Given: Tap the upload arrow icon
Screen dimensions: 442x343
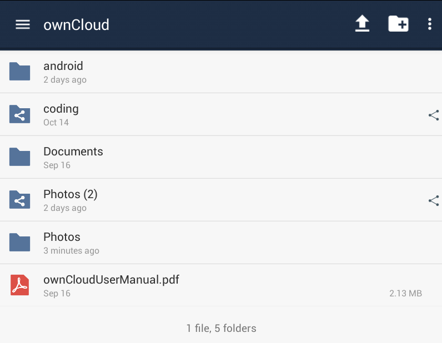Looking at the screenshot, I should [x=362, y=23].
